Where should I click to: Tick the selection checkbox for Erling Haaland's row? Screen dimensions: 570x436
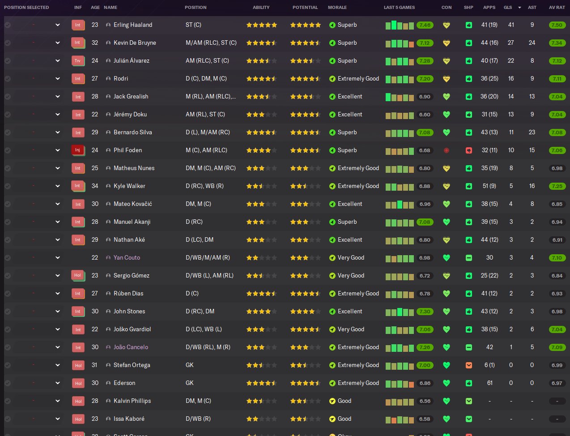pyautogui.click(x=8, y=25)
